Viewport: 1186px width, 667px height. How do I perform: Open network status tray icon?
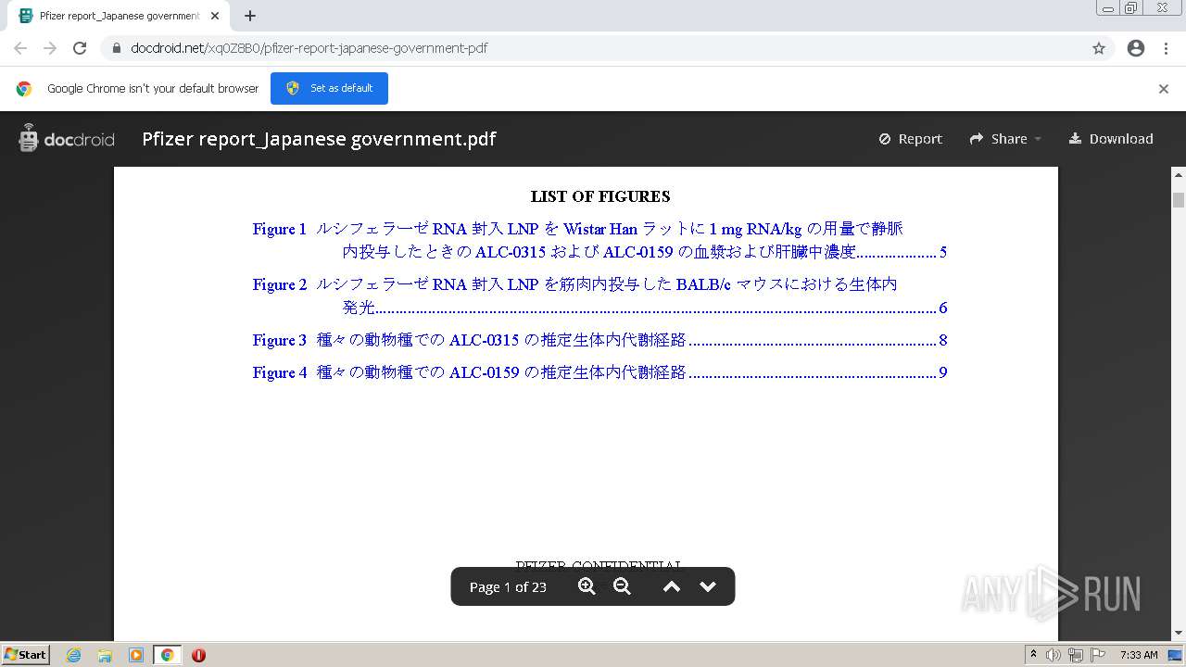click(x=1075, y=655)
